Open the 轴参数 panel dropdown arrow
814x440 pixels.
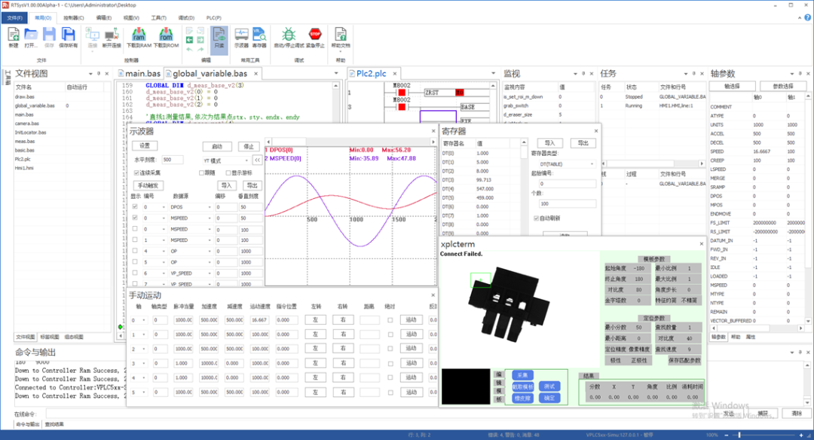click(x=791, y=74)
